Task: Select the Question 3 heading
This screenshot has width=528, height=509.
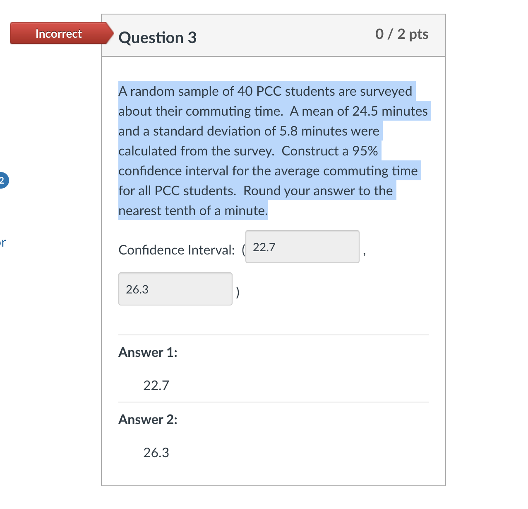Action: point(157,38)
